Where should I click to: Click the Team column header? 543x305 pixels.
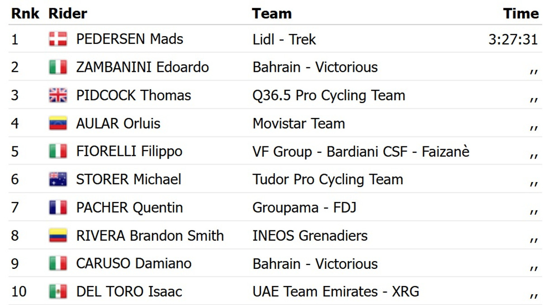point(271,14)
